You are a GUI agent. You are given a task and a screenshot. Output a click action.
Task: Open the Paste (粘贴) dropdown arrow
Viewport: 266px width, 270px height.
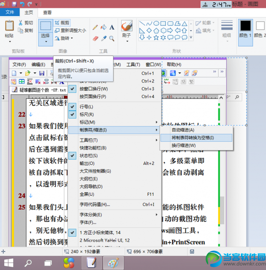(x=10, y=41)
